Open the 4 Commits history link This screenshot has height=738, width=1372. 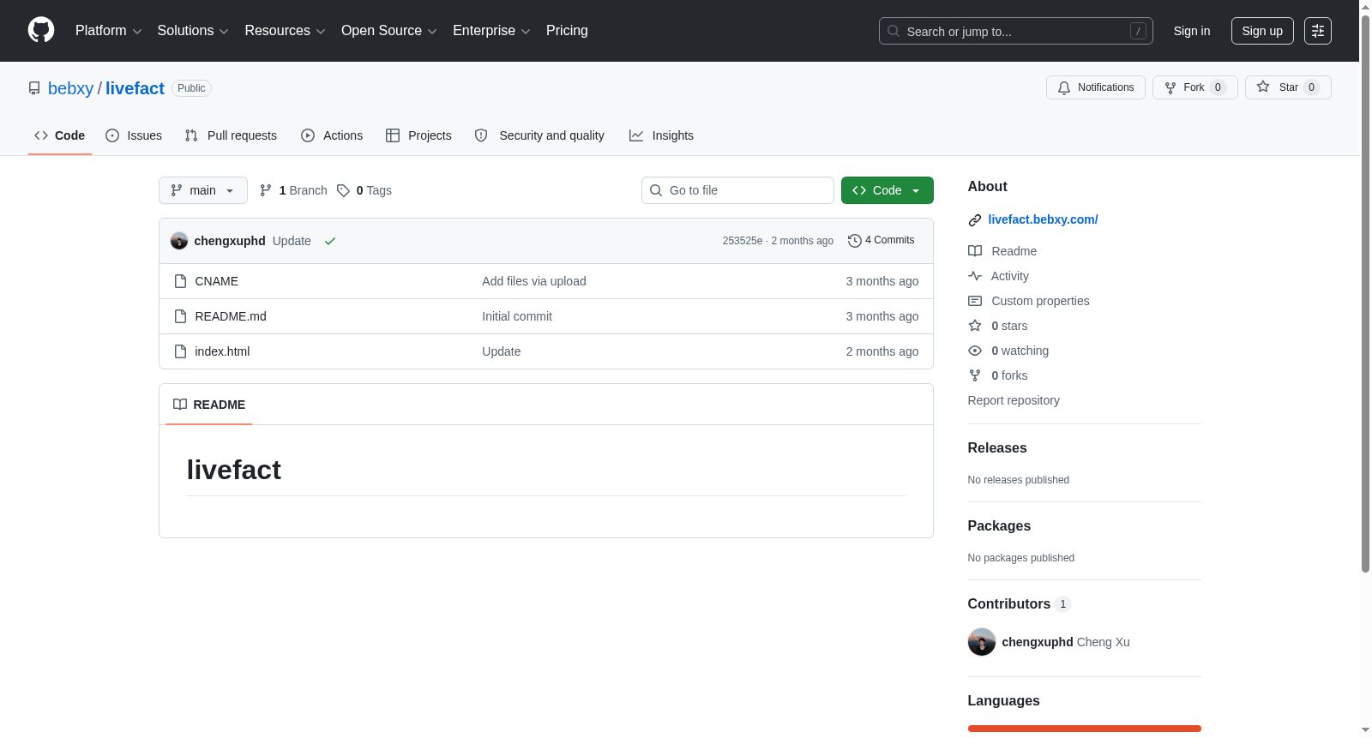click(881, 241)
